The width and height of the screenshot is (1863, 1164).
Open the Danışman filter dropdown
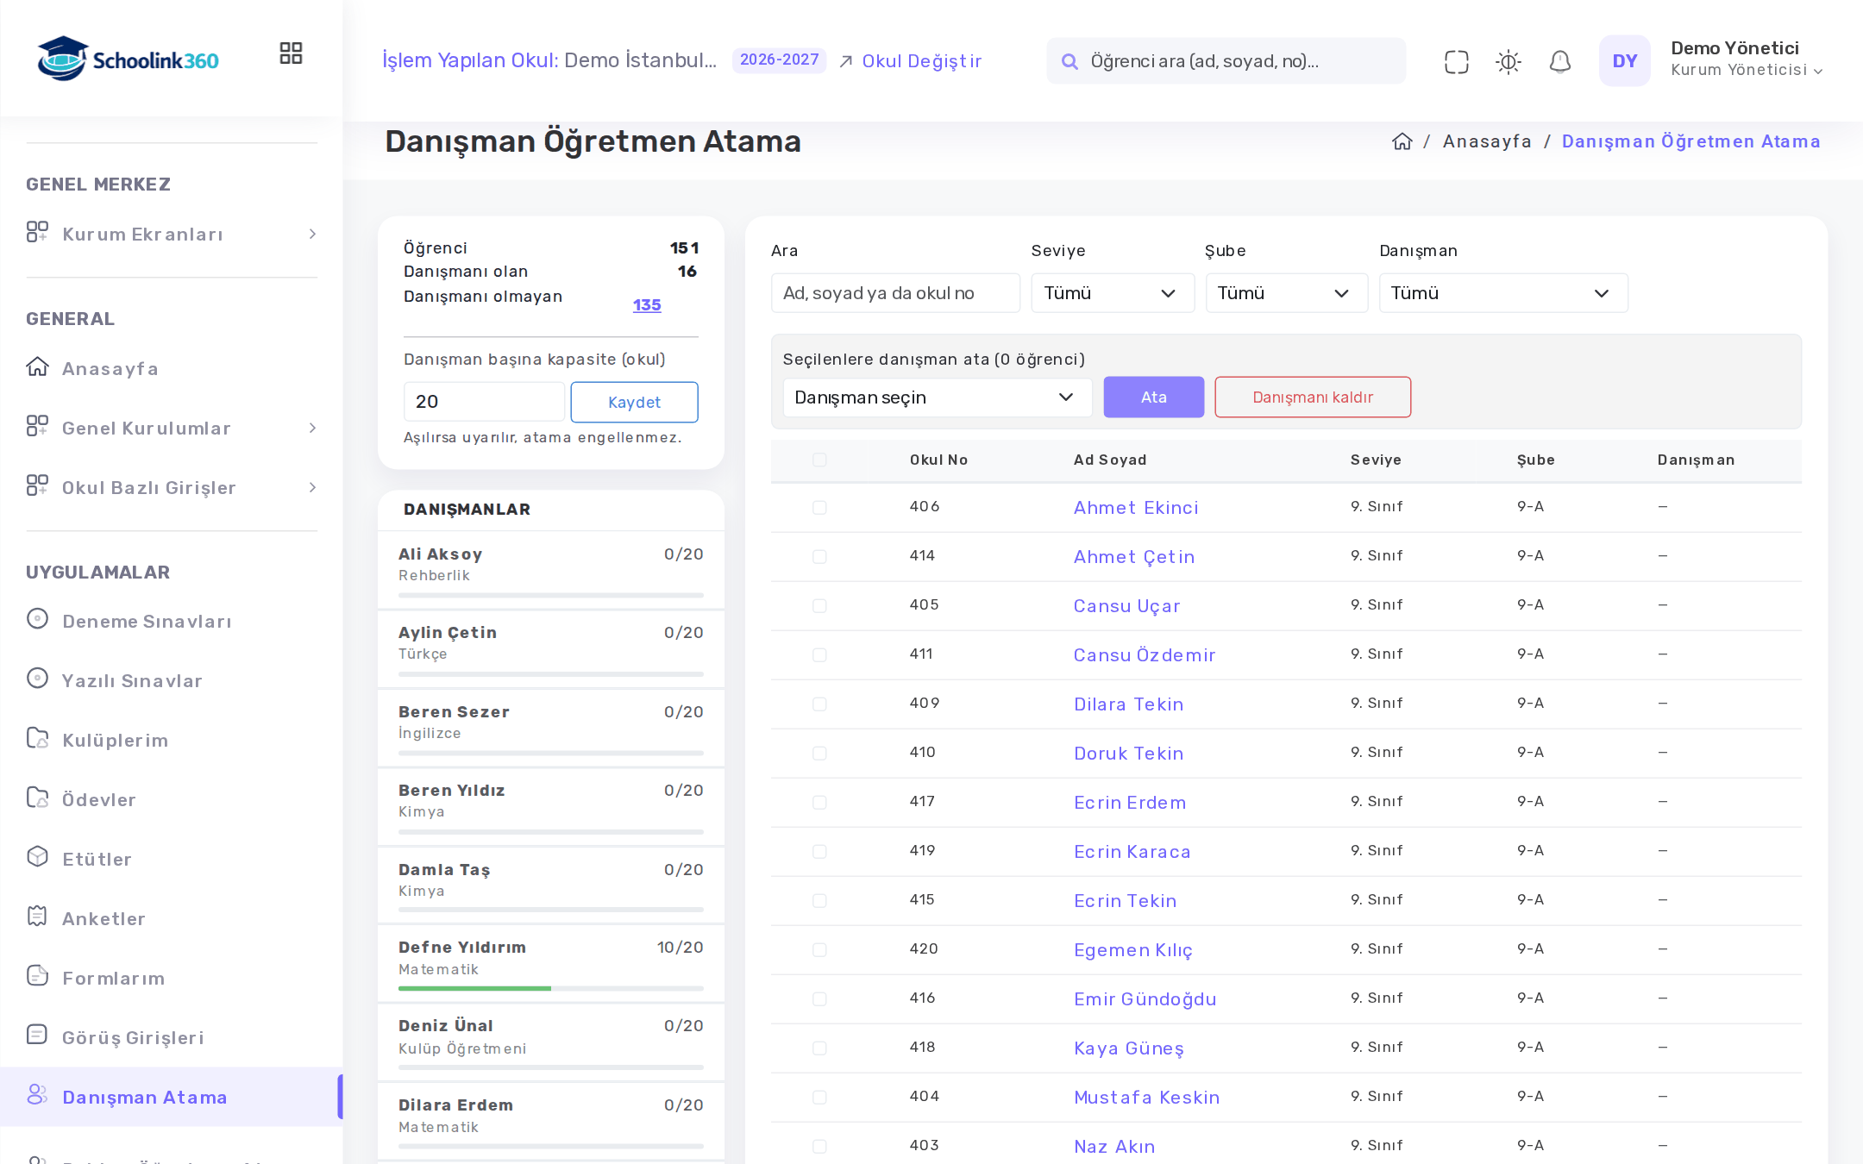[1503, 293]
